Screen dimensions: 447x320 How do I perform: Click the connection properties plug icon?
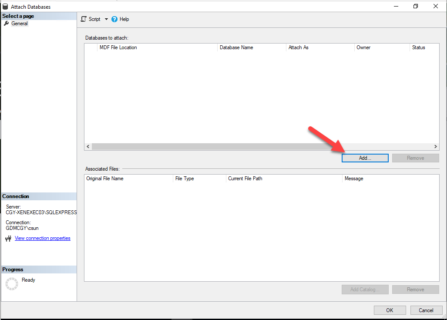click(8, 239)
